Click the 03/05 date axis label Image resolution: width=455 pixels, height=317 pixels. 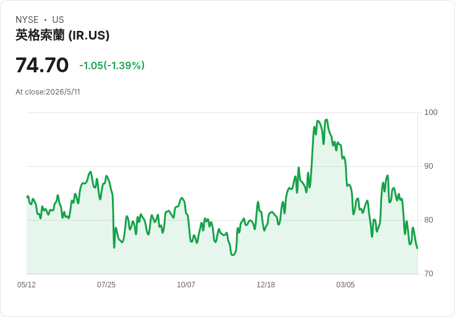[x=346, y=284]
